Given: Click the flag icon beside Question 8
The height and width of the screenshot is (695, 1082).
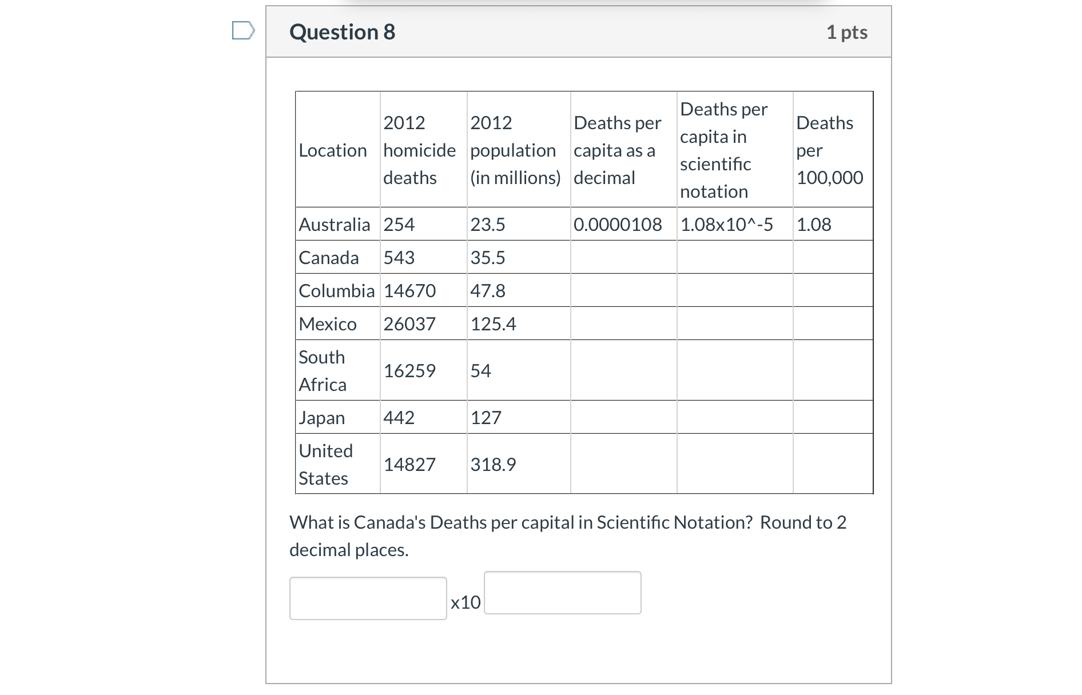Looking at the screenshot, I should point(243,31).
